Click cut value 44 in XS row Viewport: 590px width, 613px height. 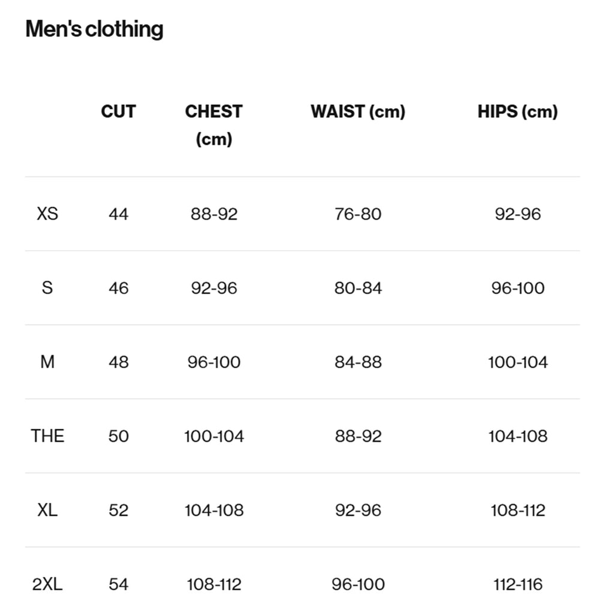click(x=118, y=214)
